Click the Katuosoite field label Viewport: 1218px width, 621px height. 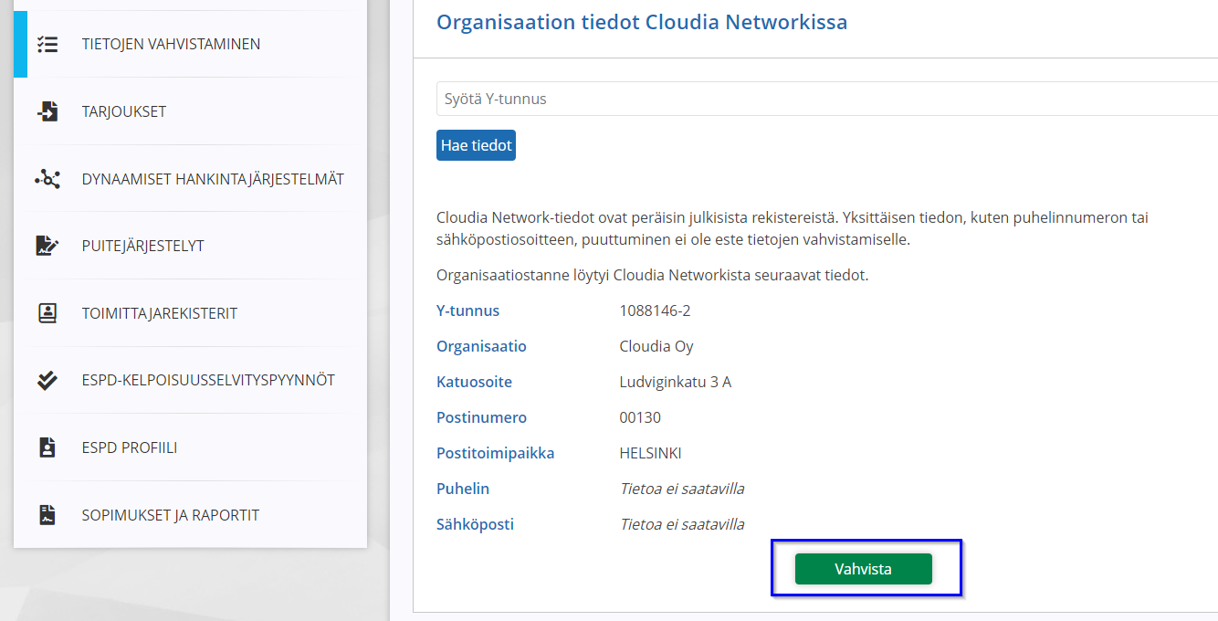[x=474, y=382]
